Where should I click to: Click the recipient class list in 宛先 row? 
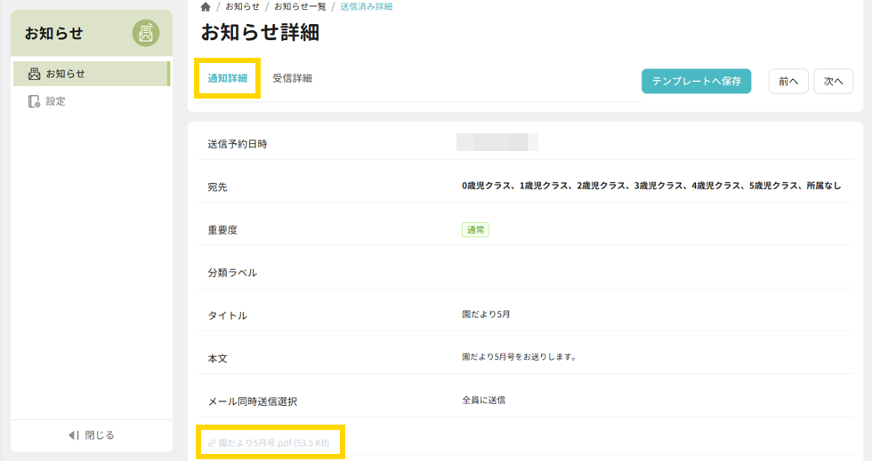click(650, 186)
